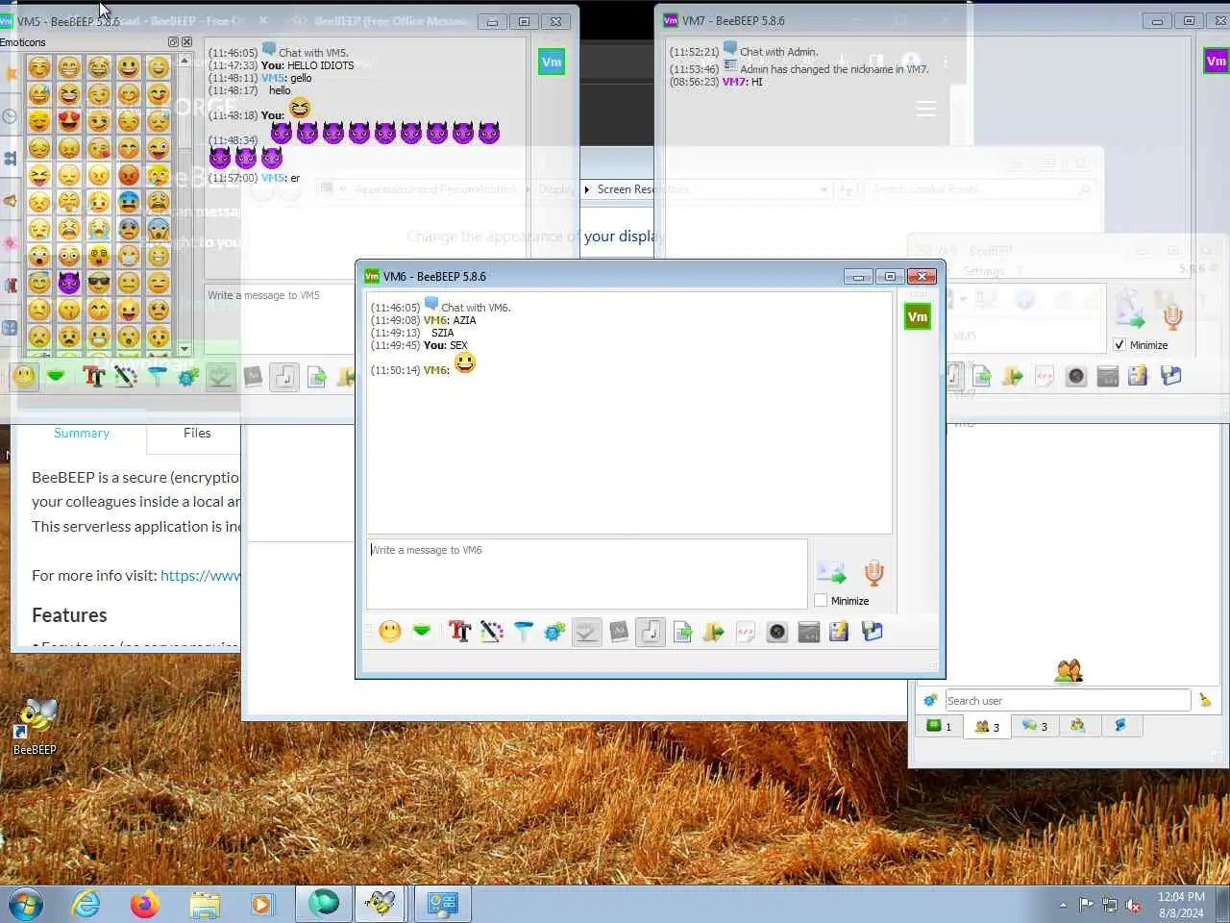Click microphone icon in background chat window
This screenshot has width=1230, height=923.
tap(1172, 315)
